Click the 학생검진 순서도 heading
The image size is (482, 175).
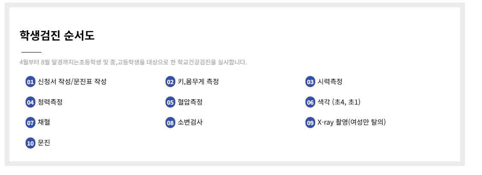tap(57, 35)
